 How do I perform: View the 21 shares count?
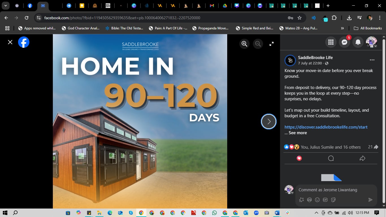[x=373, y=147]
